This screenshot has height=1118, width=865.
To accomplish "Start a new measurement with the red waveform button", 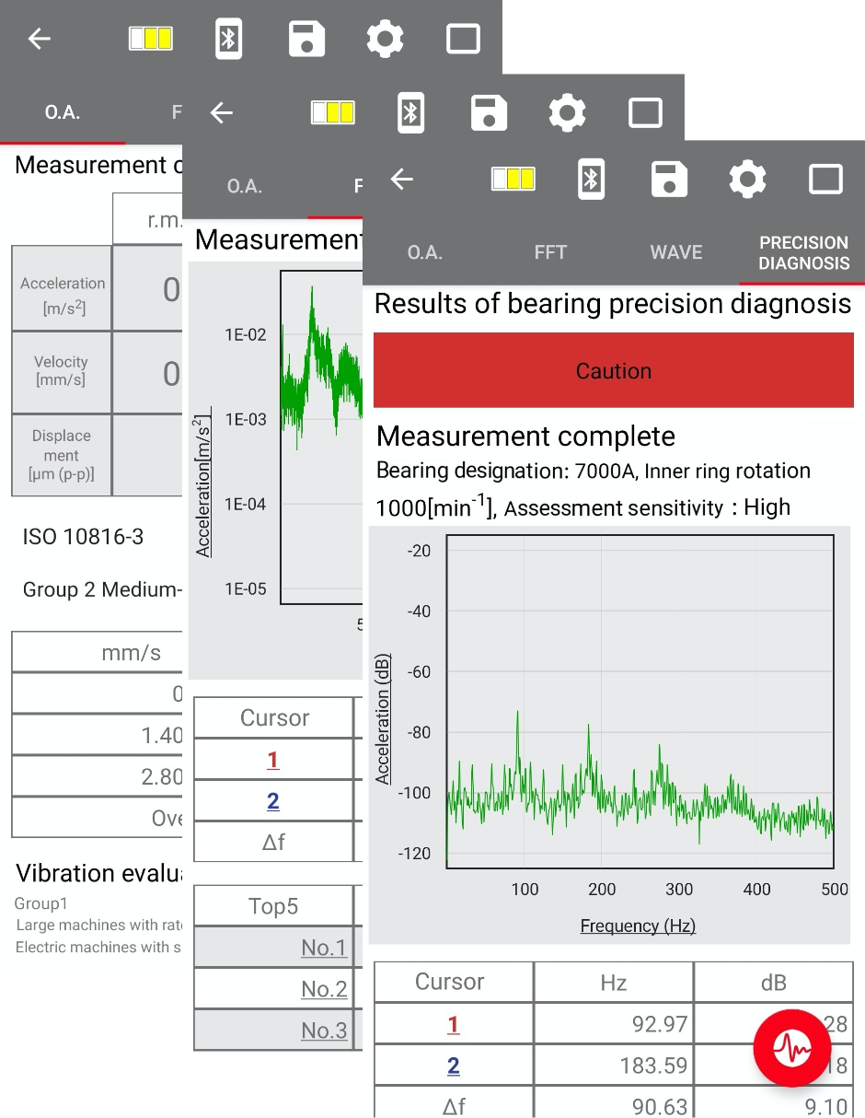I will [x=792, y=1048].
